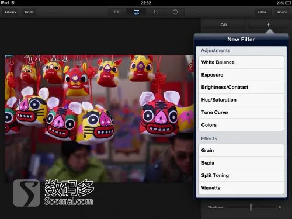This screenshot has height=219, width=292.
Task: Click the Shadows slider handle
Action: (251, 207)
